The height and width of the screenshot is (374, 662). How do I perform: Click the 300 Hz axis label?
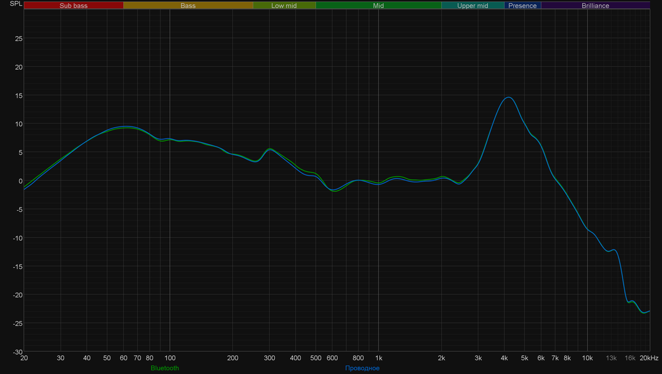click(x=269, y=358)
